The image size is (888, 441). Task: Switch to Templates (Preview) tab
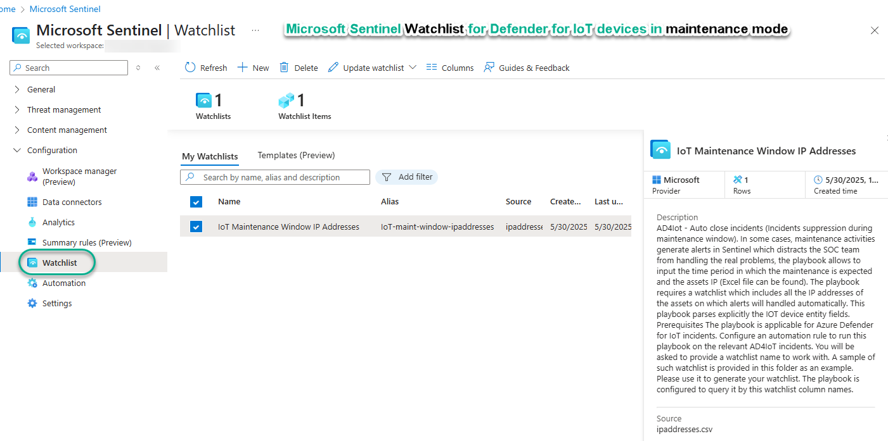[x=296, y=155]
